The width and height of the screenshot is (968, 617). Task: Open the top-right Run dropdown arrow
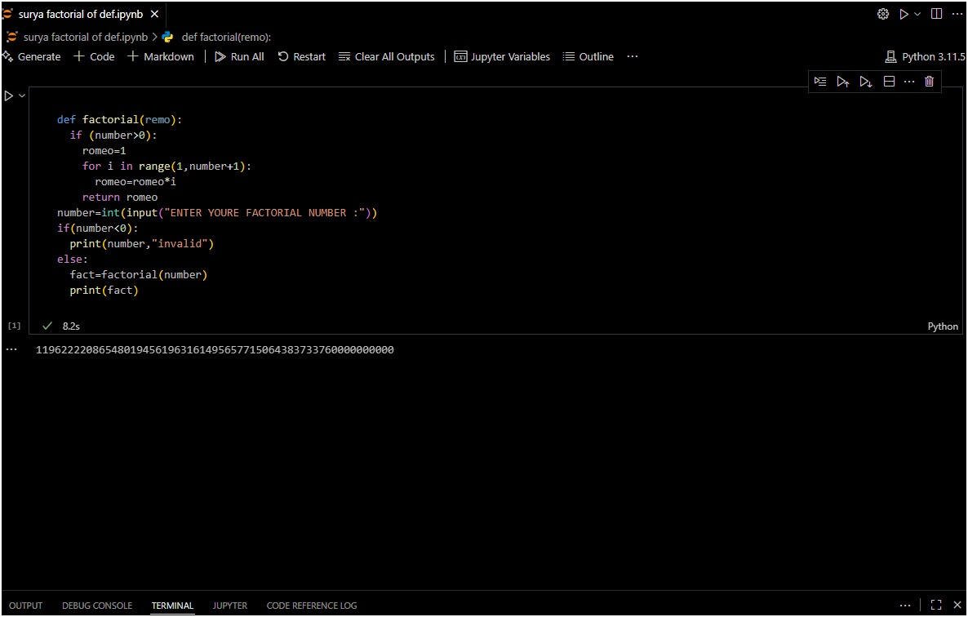pyautogui.click(x=917, y=14)
